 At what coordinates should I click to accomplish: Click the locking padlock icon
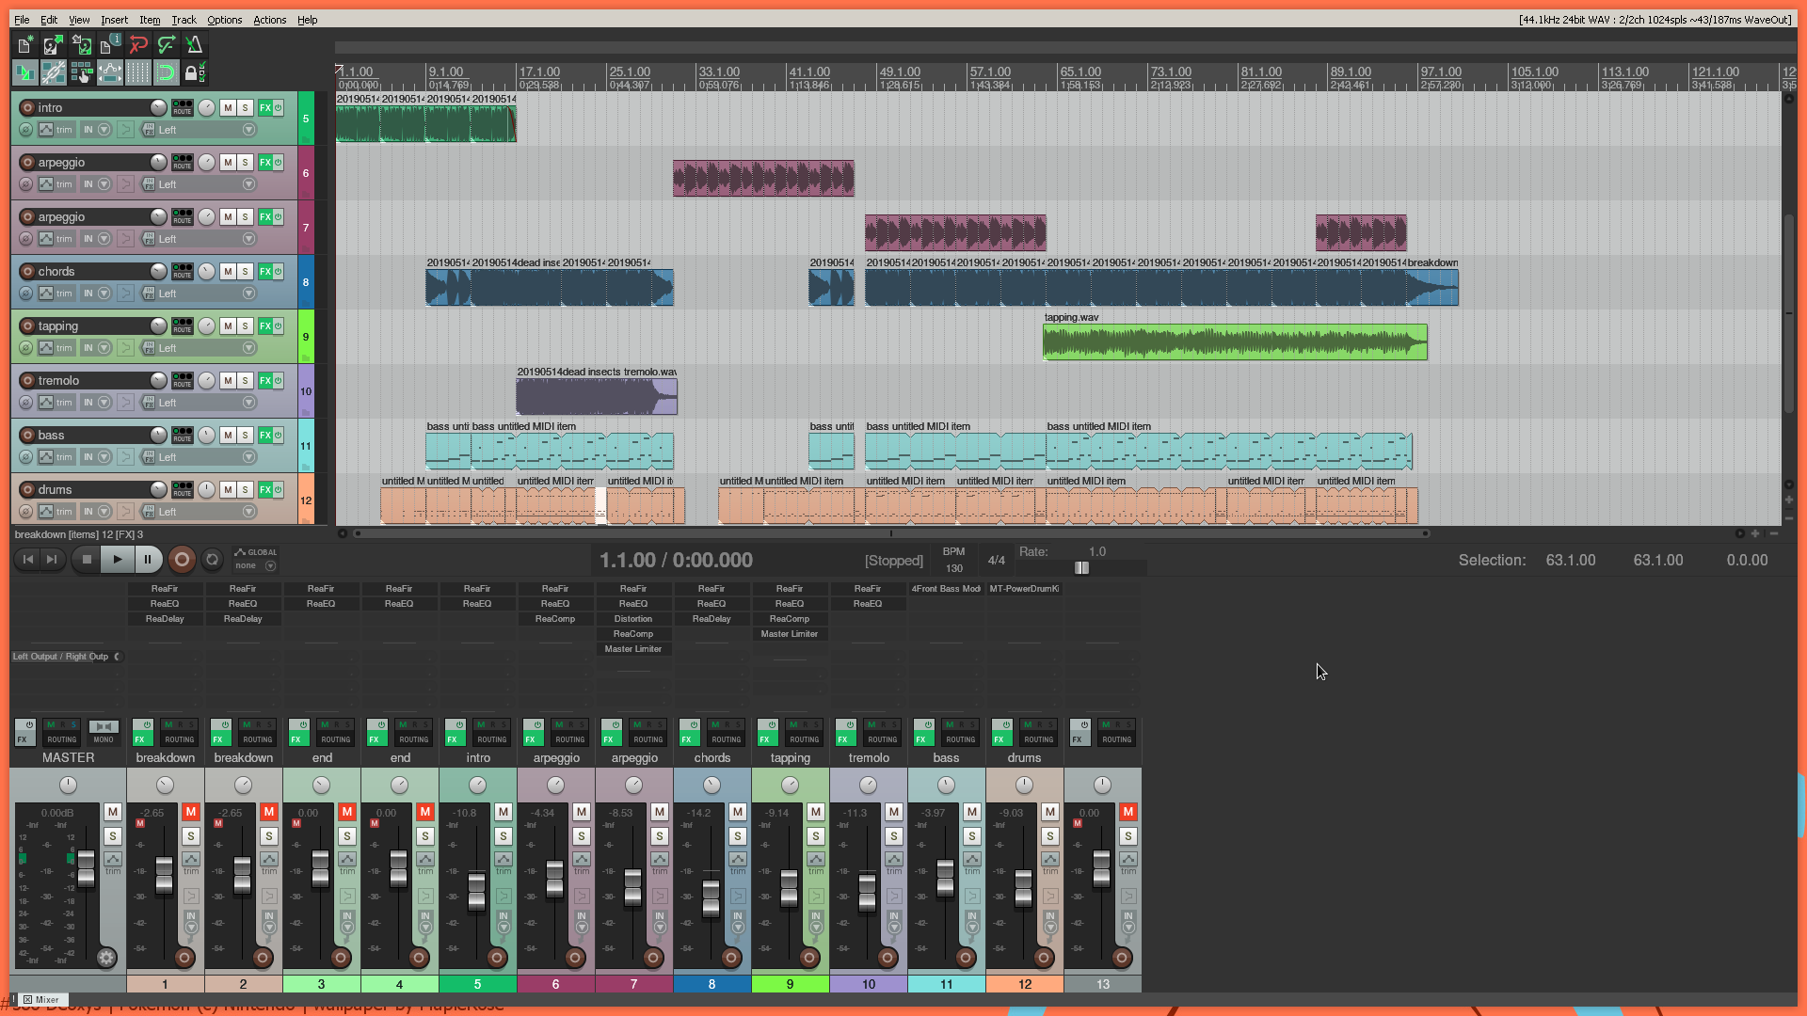click(x=194, y=72)
